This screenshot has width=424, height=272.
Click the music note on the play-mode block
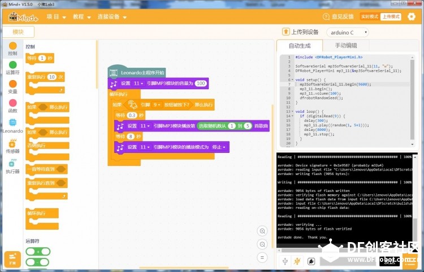[x=120, y=147]
